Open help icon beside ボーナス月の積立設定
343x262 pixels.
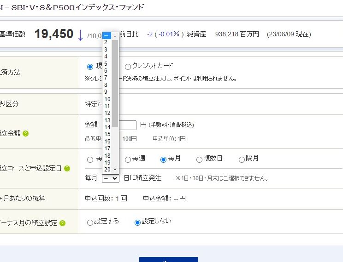pos(62,223)
